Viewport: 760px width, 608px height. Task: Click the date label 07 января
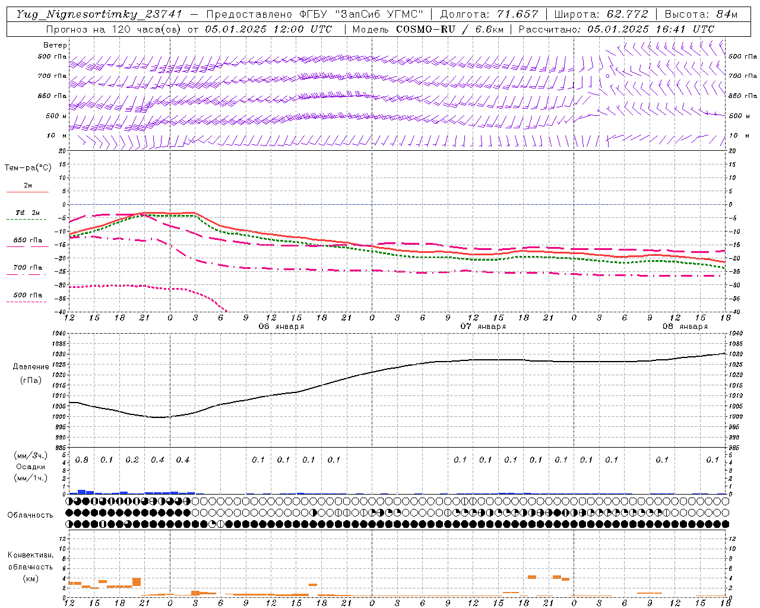tap(483, 327)
